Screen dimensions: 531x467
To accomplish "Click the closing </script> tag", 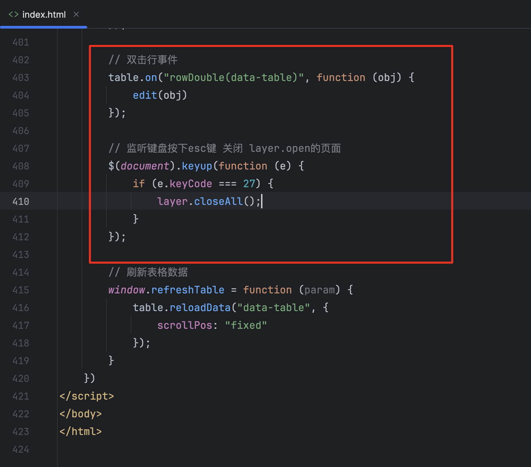I will coord(86,396).
